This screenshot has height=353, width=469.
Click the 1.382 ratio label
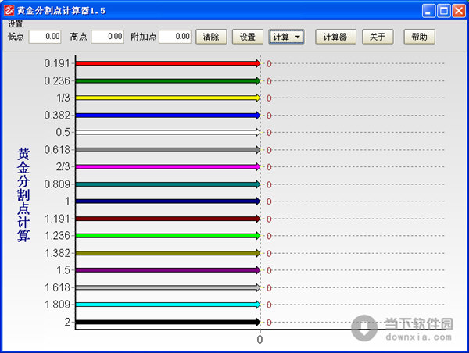pyautogui.click(x=57, y=253)
